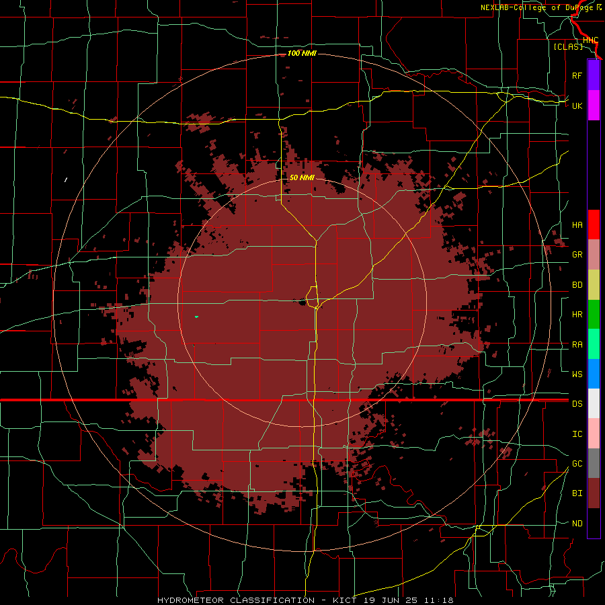
Task: Click the IC legend label
Action: pos(577,434)
